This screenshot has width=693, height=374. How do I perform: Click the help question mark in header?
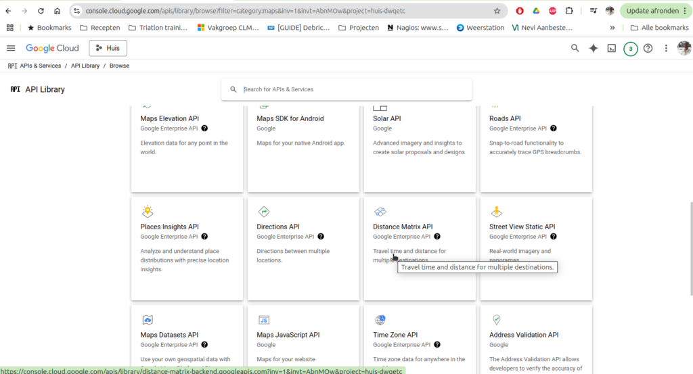[x=648, y=48]
